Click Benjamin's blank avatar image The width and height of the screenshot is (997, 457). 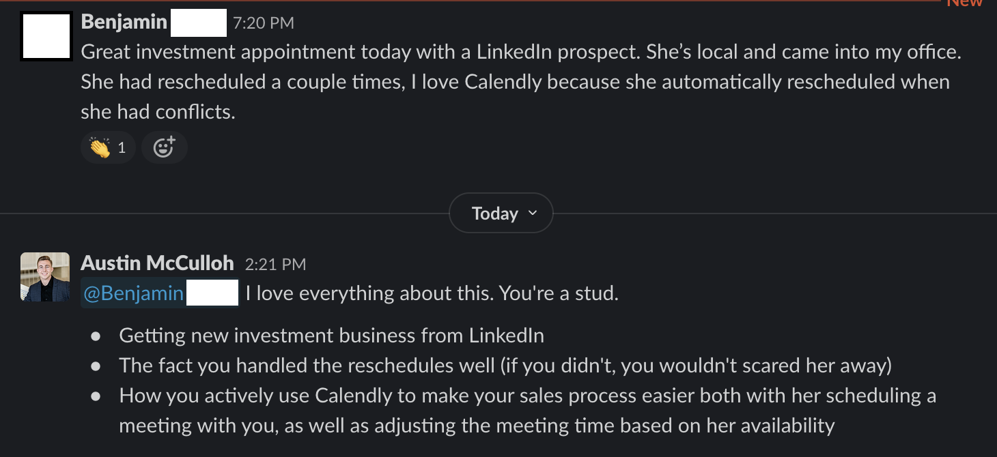(x=46, y=36)
